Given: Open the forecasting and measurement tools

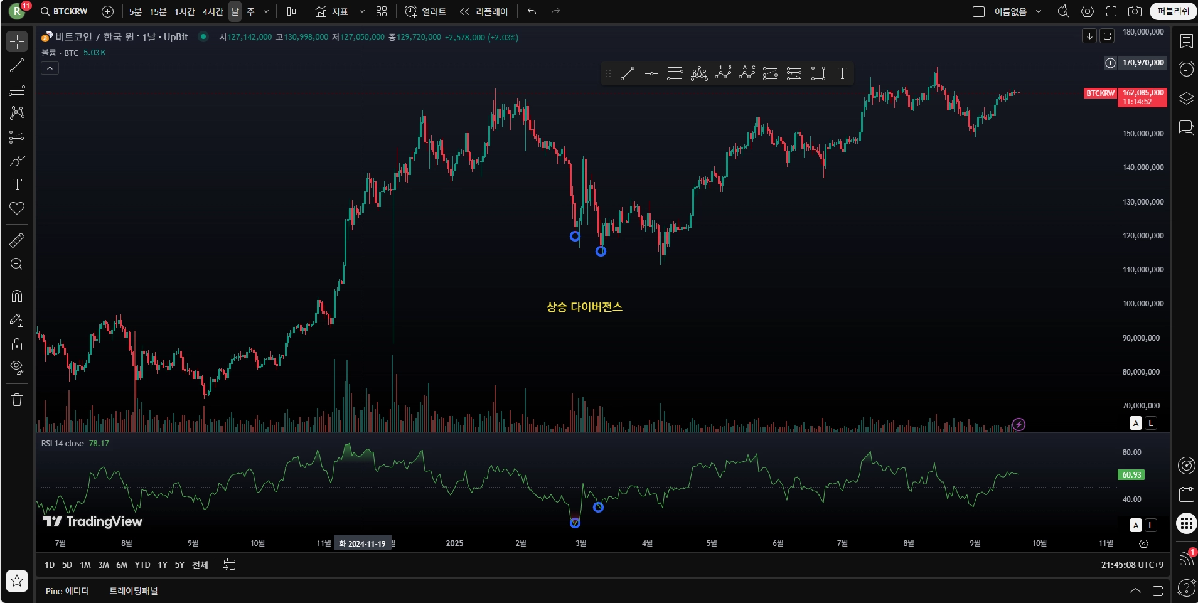Looking at the screenshot, I should 17,137.
